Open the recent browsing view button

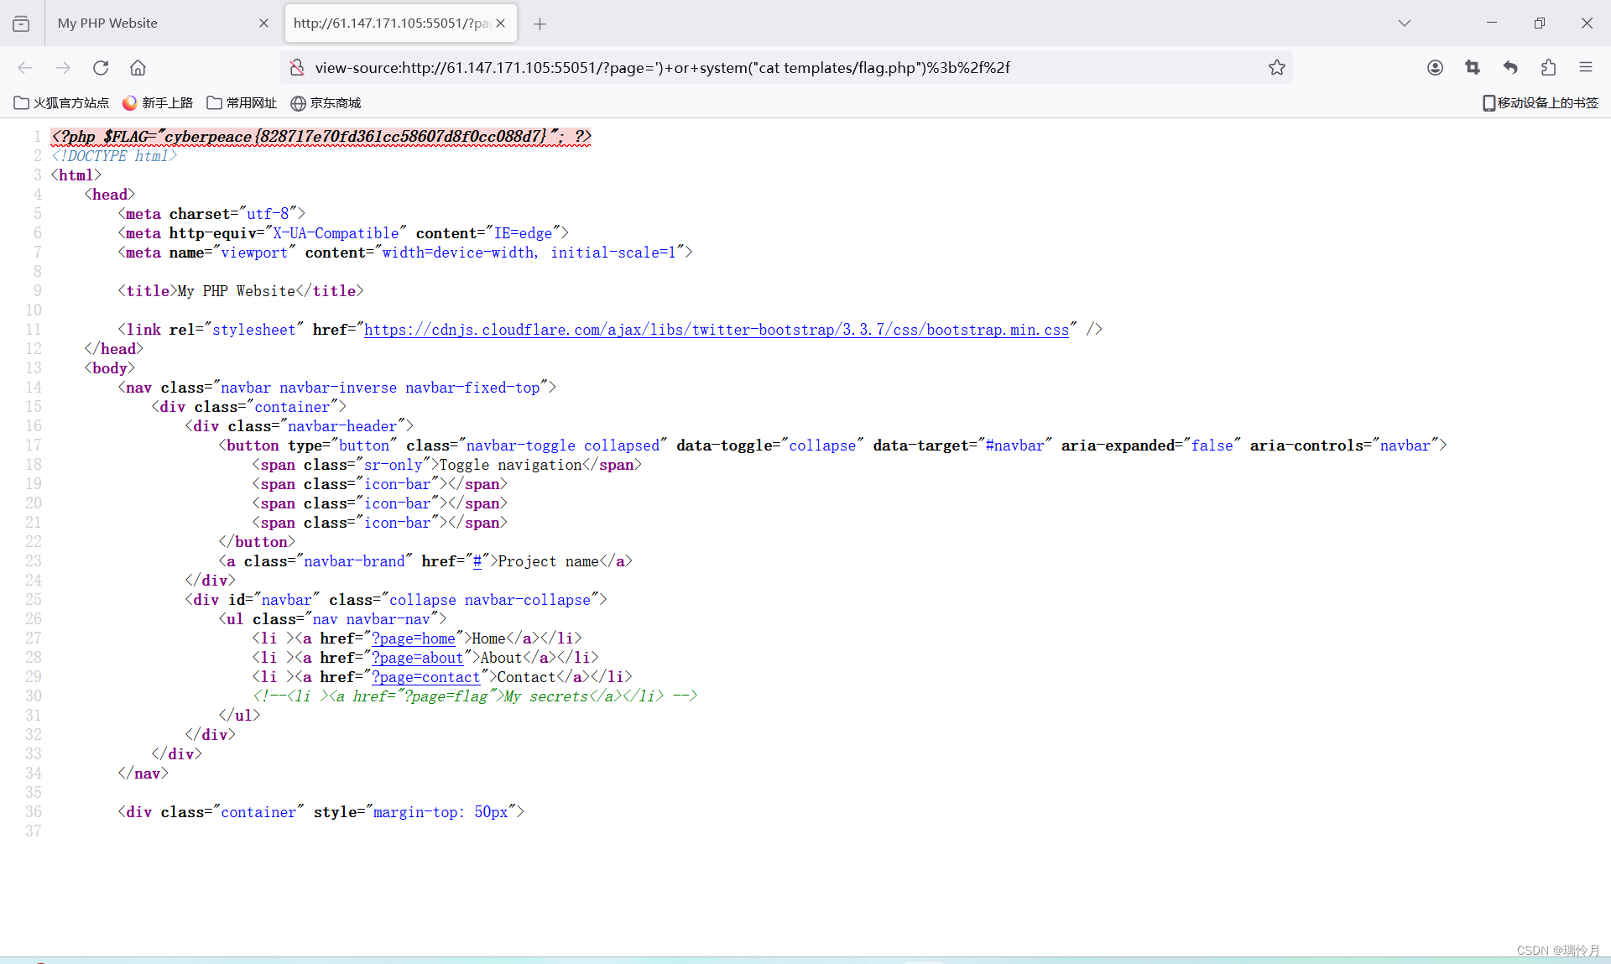click(21, 23)
